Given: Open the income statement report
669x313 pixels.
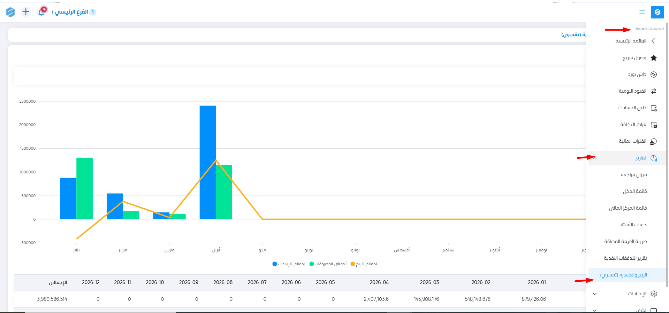Looking at the screenshot, I should pos(634,191).
